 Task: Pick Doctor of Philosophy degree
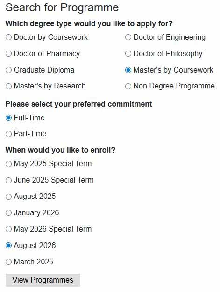128,54
